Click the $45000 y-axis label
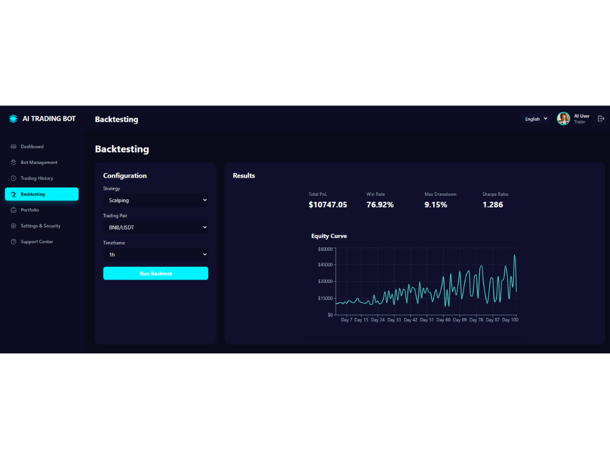Viewport: 610px width, 457px height. [325, 264]
